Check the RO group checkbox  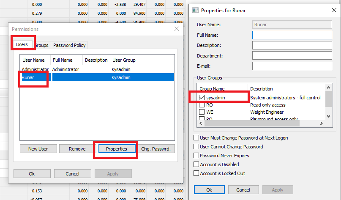tap(202, 105)
